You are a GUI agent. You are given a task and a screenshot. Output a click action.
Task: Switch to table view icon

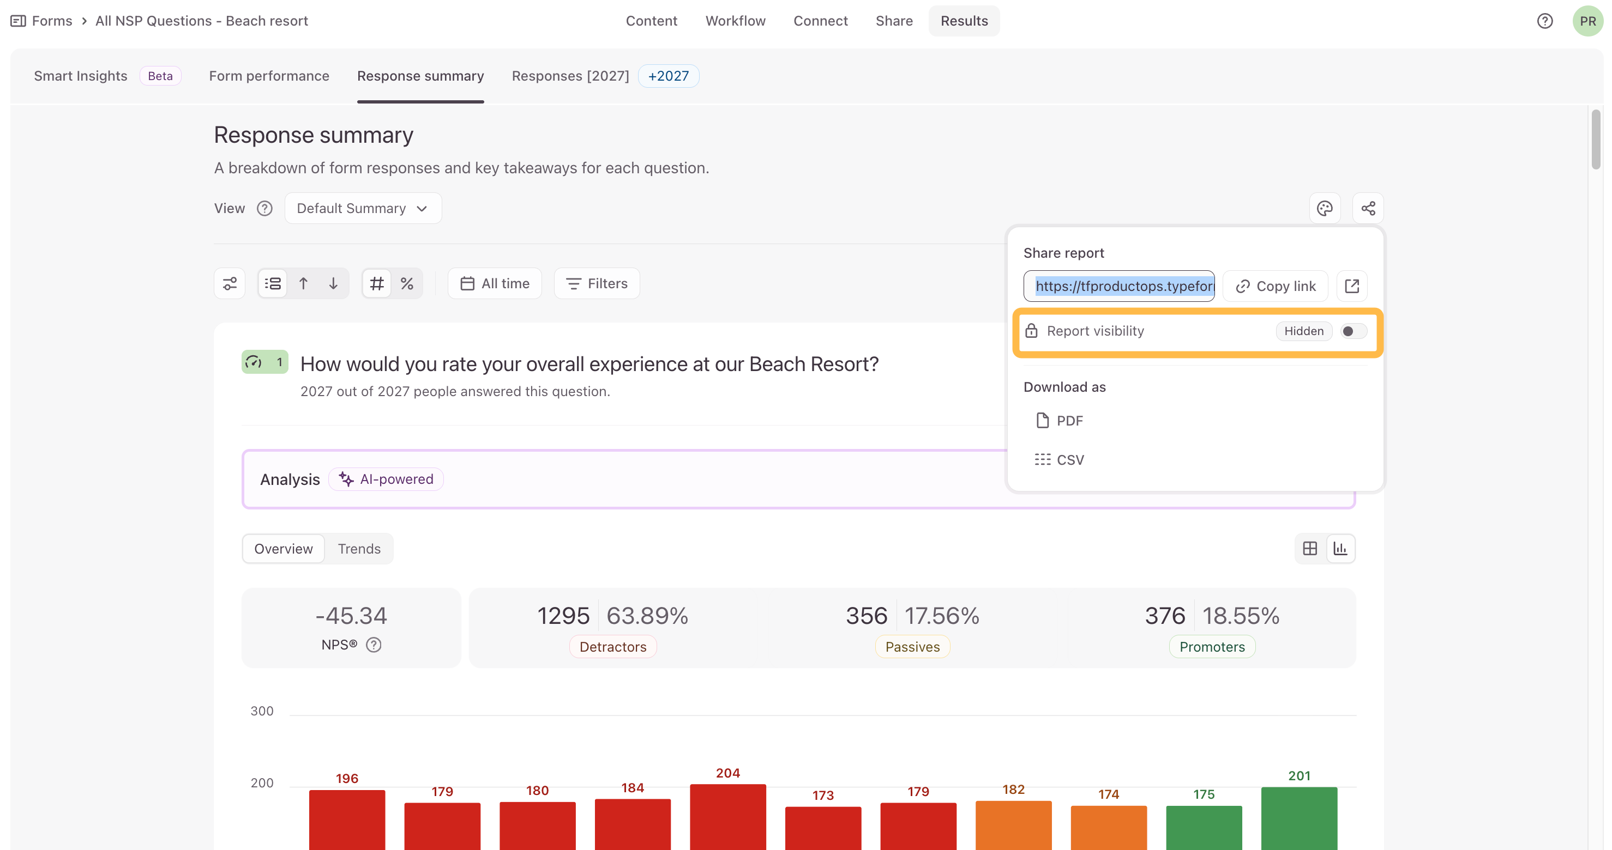click(x=1310, y=549)
